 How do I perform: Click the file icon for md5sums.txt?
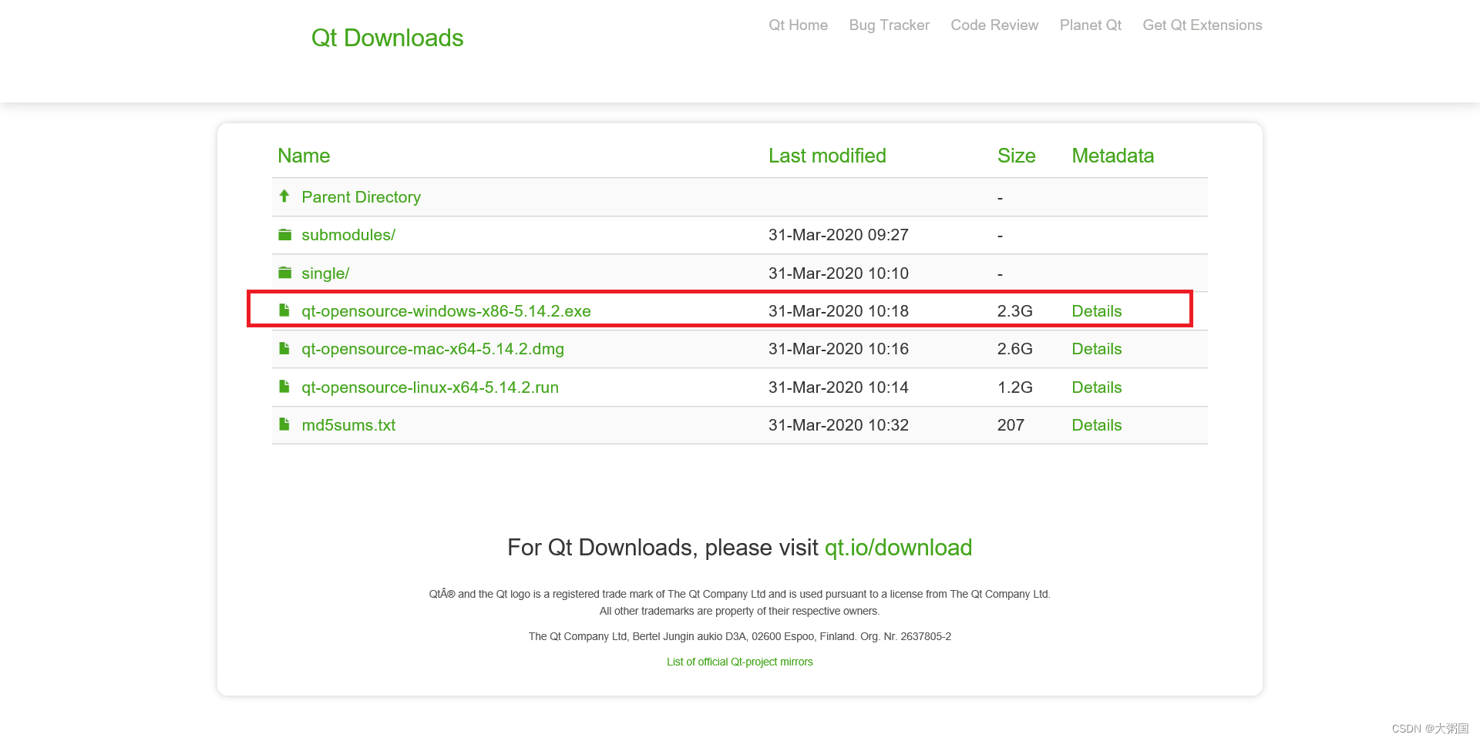(x=284, y=424)
